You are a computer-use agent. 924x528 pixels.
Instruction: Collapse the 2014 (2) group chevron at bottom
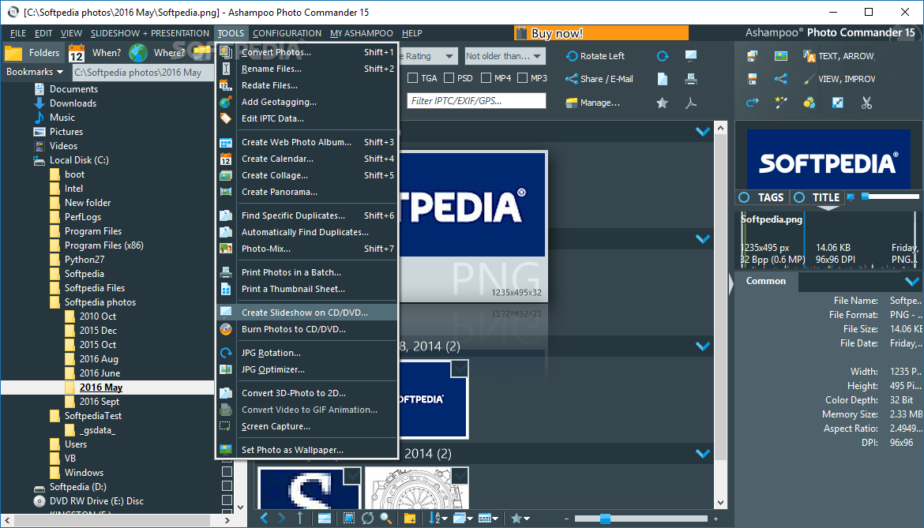tap(702, 453)
